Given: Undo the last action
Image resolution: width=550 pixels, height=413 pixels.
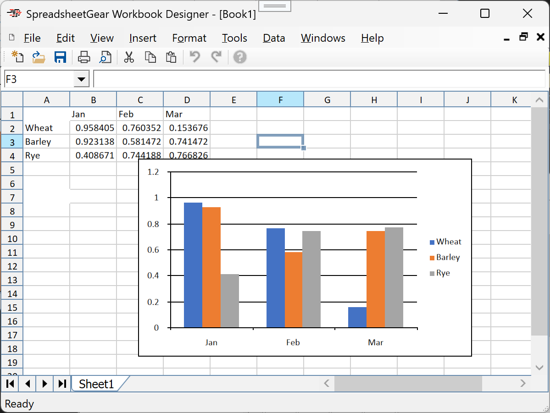Looking at the screenshot, I should point(194,57).
